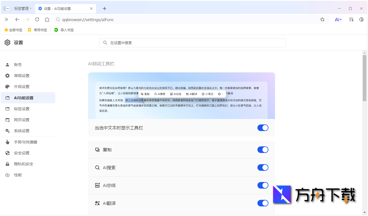This screenshot has height=216, width=368.
Task: Disable the AI搜索 switch
Action: [x=263, y=167]
